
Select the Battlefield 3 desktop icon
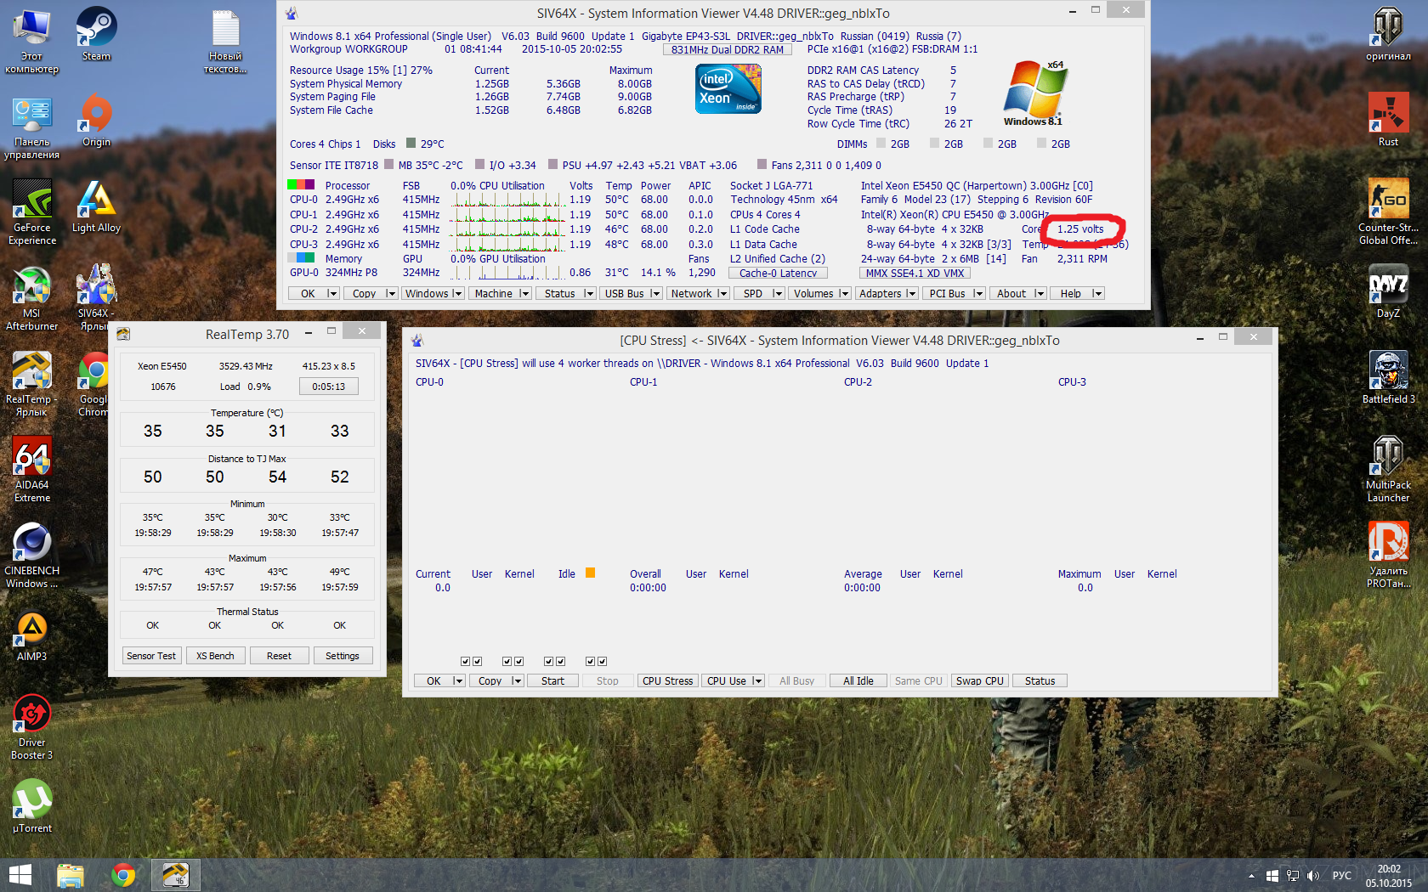coord(1388,377)
